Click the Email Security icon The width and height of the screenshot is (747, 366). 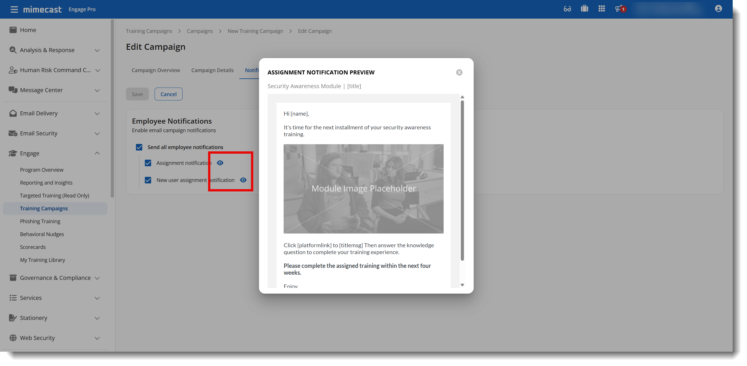point(13,133)
